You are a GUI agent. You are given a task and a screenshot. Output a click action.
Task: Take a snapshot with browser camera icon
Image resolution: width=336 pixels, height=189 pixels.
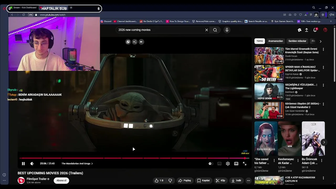click(x=290, y=15)
